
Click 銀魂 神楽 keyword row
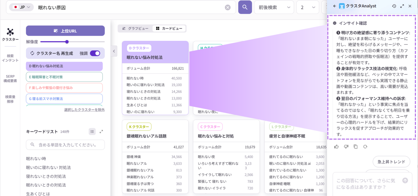pos(155,157)
